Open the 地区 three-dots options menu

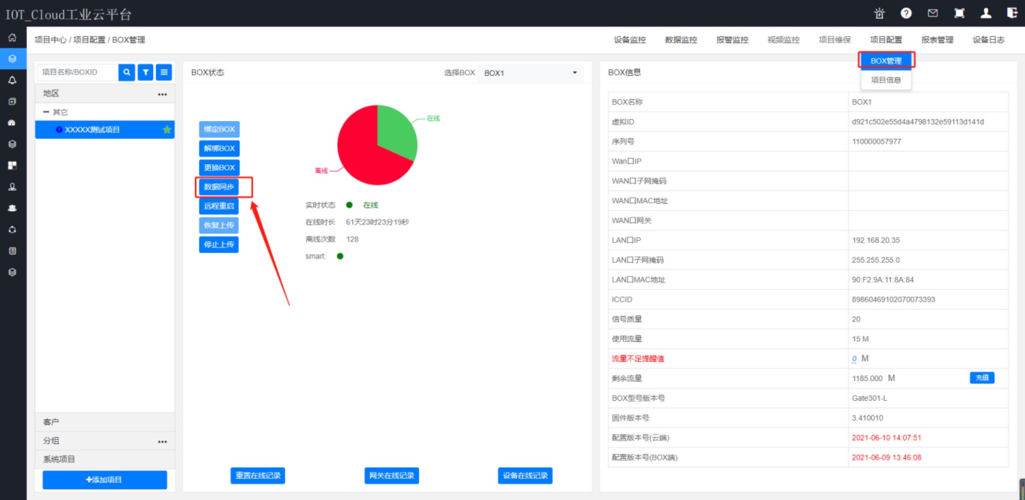(162, 94)
